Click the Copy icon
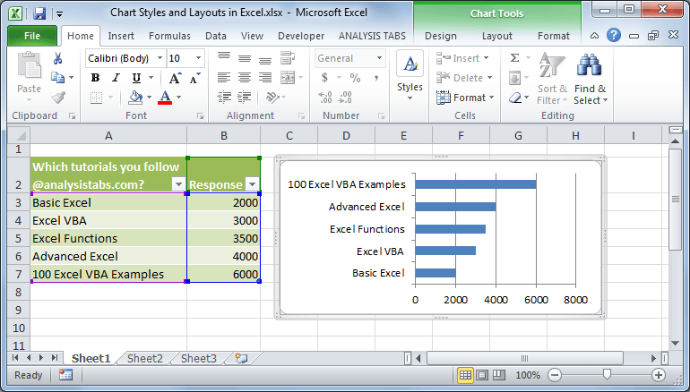The height and width of the screenshot is (392, 690). 57,78
